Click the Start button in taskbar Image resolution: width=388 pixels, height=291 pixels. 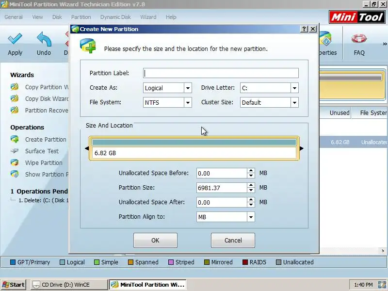[14, 285]
